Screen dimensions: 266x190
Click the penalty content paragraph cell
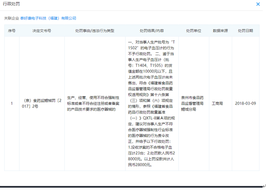click(x=152, y=104)
